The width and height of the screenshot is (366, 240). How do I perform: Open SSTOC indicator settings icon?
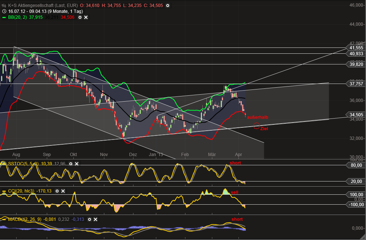point(71,164)
